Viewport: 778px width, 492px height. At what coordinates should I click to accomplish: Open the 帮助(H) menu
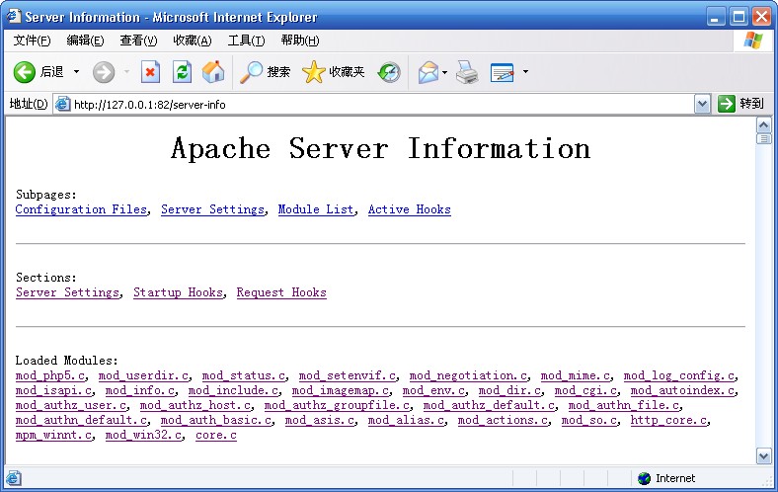pos(300,41)
